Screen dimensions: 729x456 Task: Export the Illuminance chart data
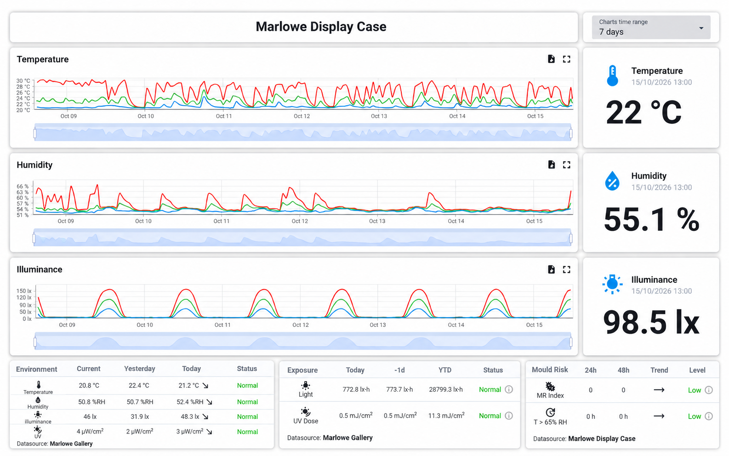point(551,269)
